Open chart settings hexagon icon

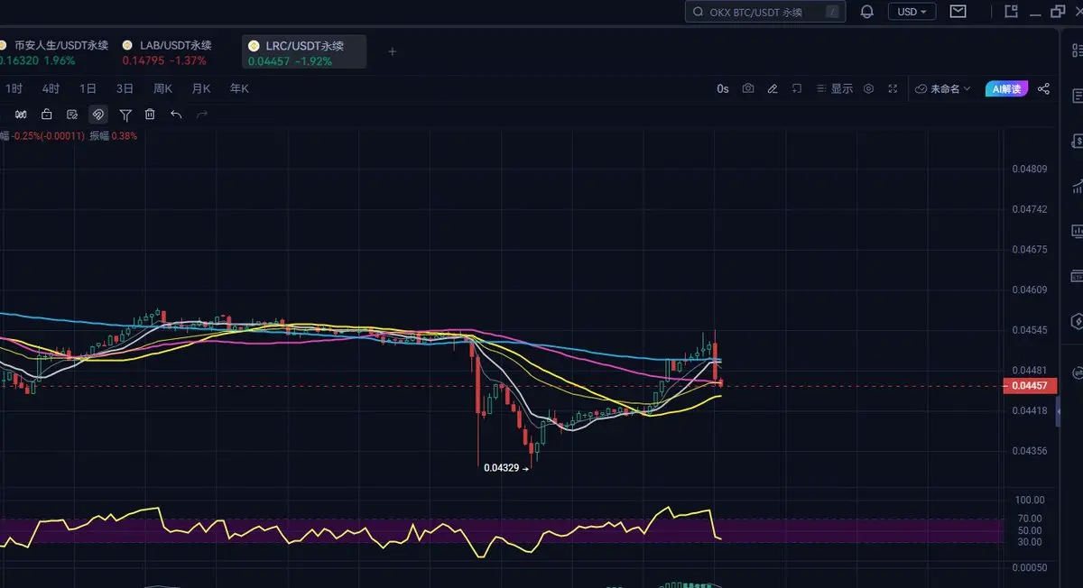tap(868, 88)
